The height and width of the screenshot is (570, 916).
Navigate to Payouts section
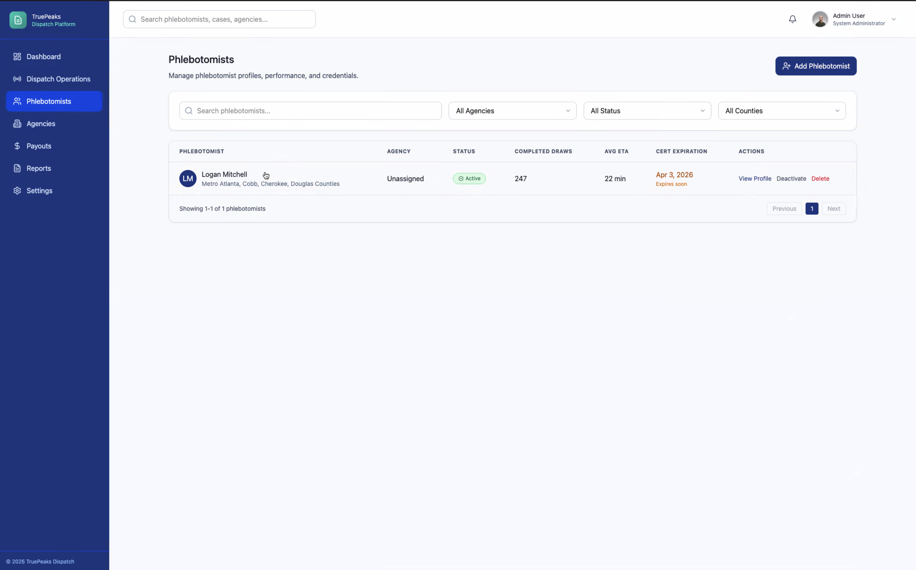click(x=38, y=146)
